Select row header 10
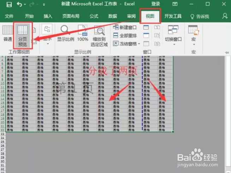231x173 pixels. pyautogui.click(x=3, y=83)
